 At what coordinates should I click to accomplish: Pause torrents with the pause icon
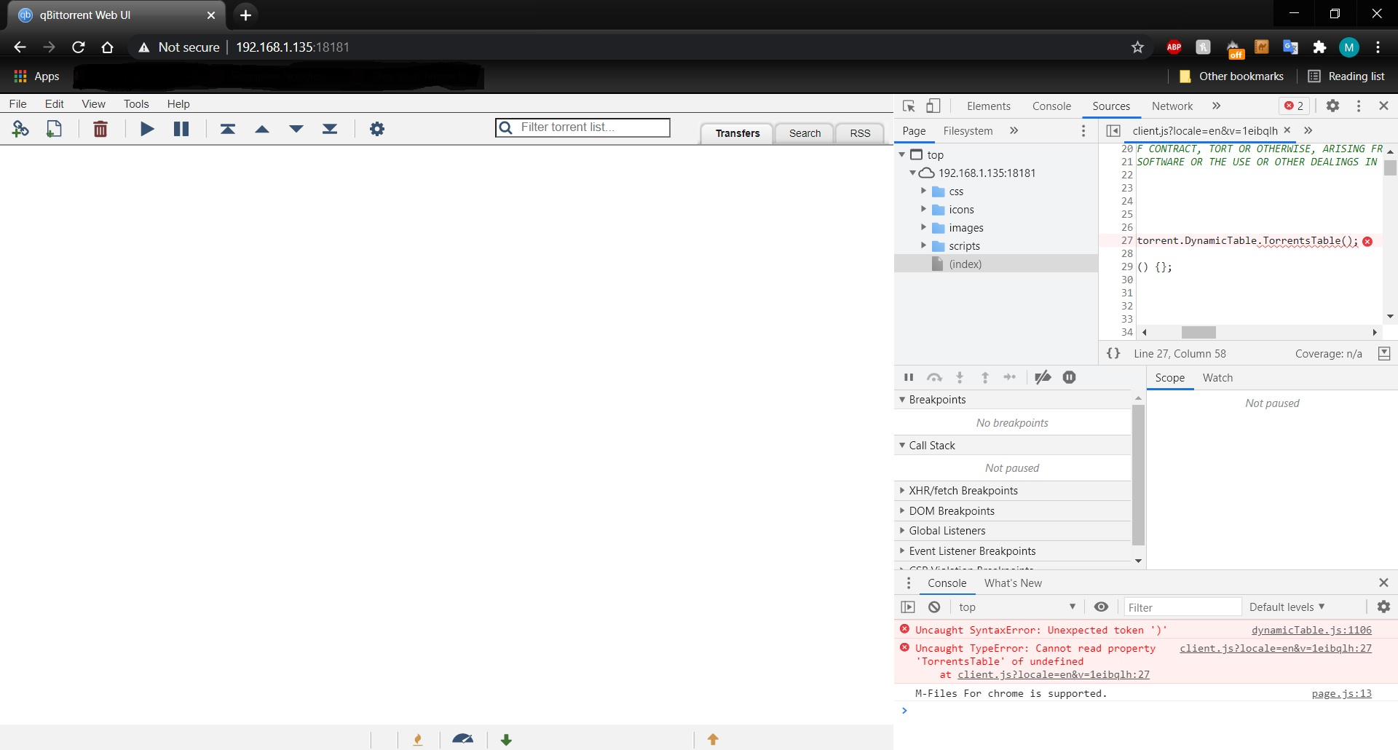click(181, 128)
